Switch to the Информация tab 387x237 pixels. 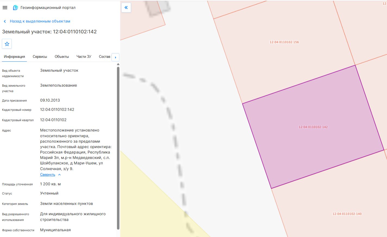tap(14, 57)
